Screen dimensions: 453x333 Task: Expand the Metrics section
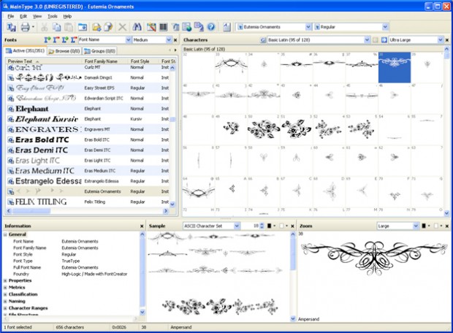[5, 288]
